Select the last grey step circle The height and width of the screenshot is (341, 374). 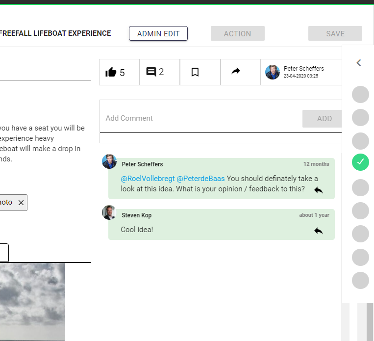tap(360, 280)
